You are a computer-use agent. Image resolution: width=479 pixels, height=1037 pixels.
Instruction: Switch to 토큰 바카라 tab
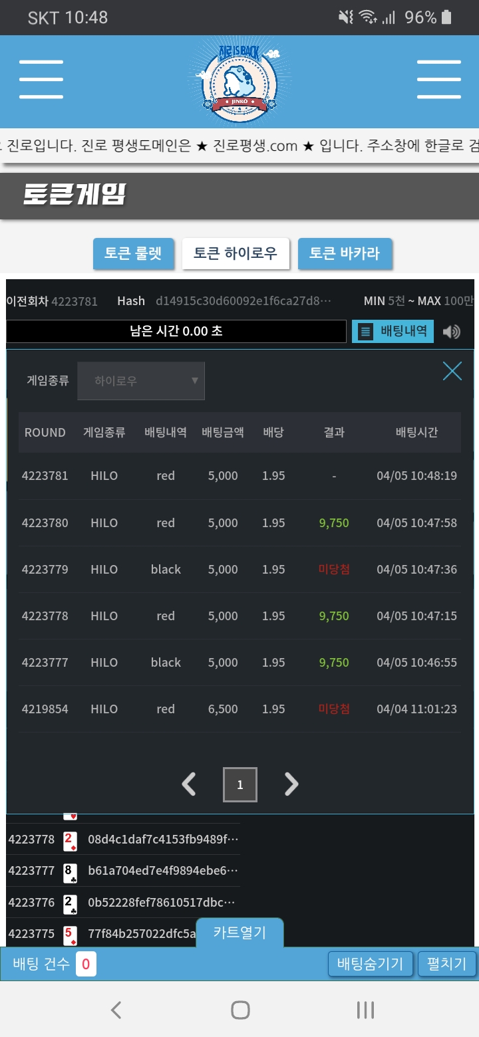[x=345, y=253]
